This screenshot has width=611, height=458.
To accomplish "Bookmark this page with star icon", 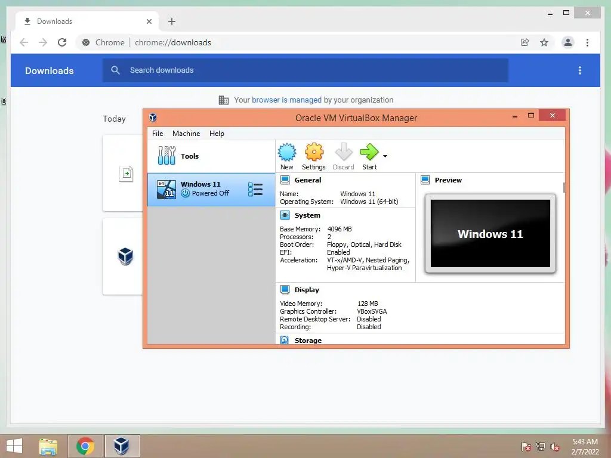I will 544,42.
